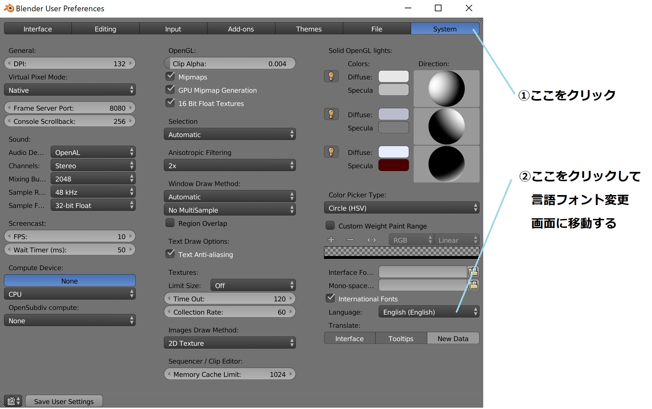Image resolution: width=652 pixels, height=409 pixels.
Task: Click Save User Settings button
Action: [x=64, y=401]
